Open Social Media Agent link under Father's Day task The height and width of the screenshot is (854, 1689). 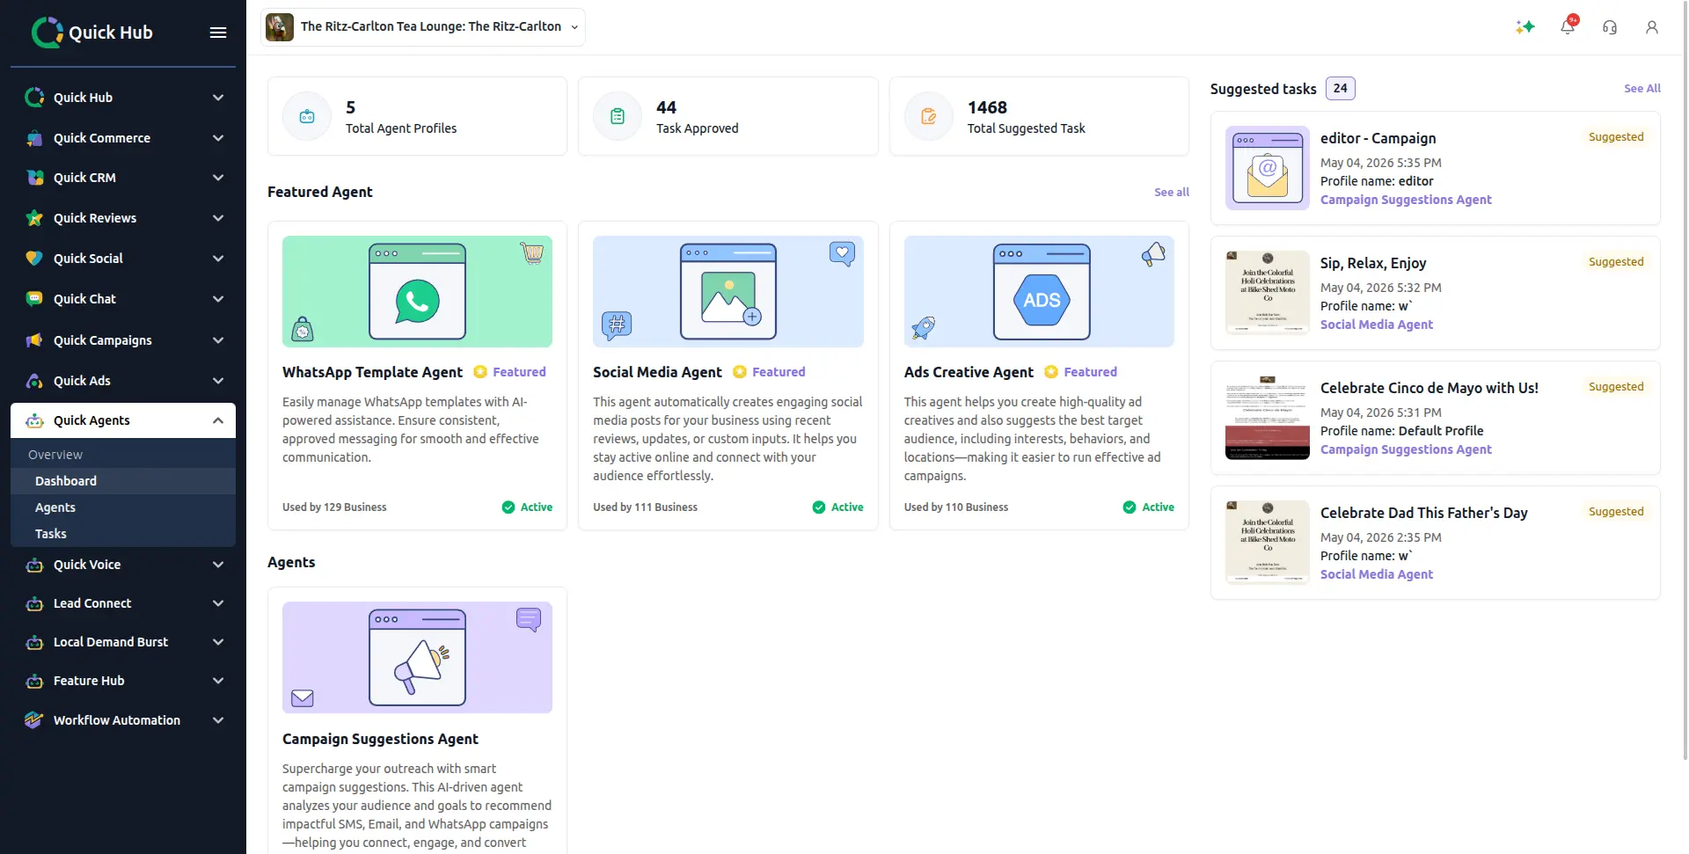tap(1377, 574)
